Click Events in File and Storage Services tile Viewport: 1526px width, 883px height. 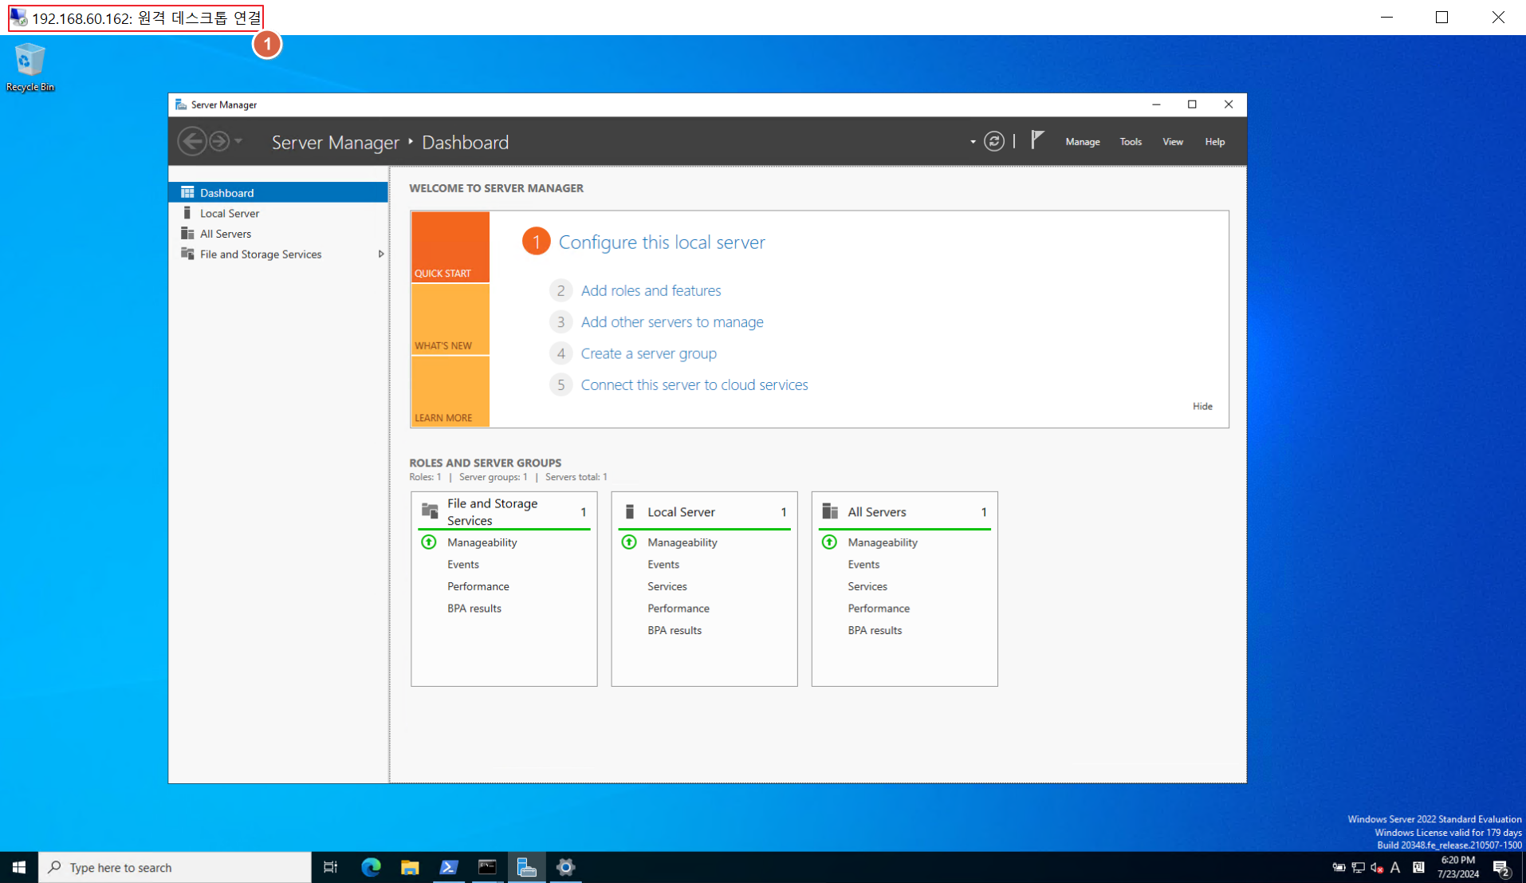(463, 564)
